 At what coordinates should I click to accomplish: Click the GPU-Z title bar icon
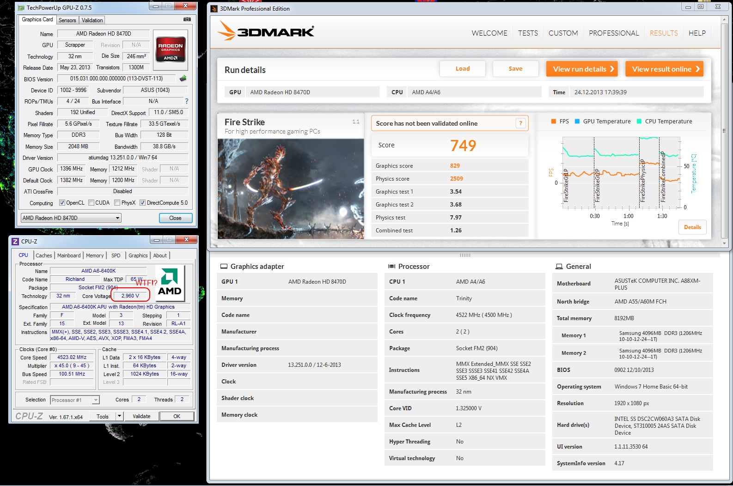[x=21, y=8]
